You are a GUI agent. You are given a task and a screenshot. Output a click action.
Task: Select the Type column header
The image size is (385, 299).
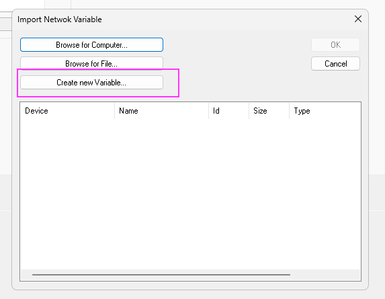[x=325, y=111]
